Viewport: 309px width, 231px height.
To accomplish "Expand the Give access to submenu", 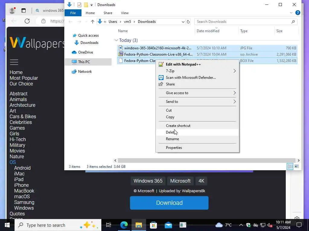I will pyautogui.click(x=197, y=93).
